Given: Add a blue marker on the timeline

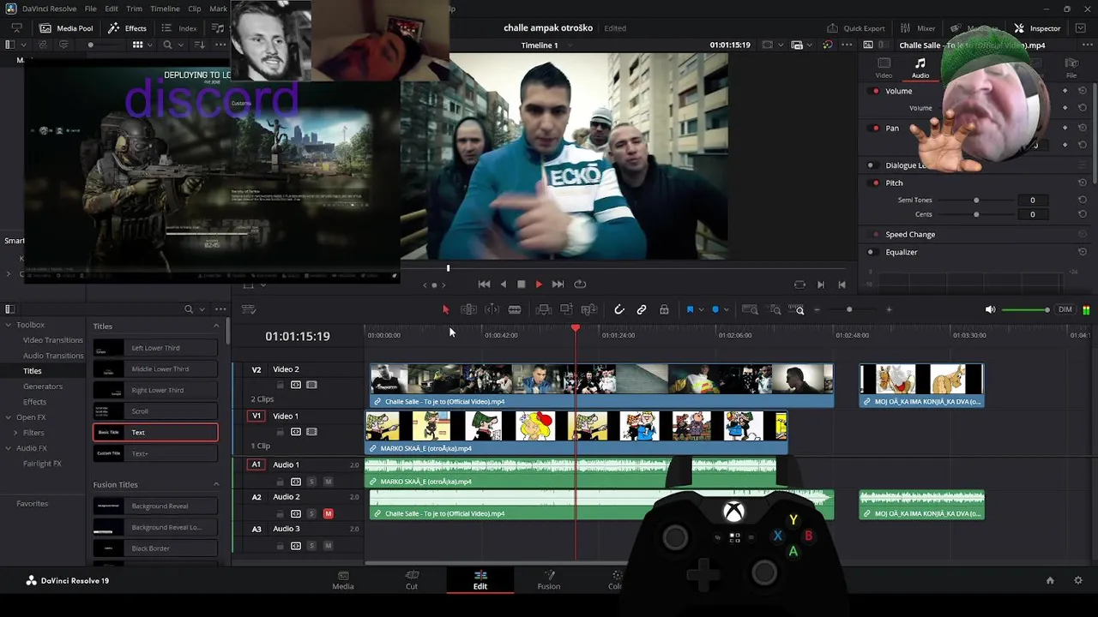Looking at the screenshot, I should [715, 309].
